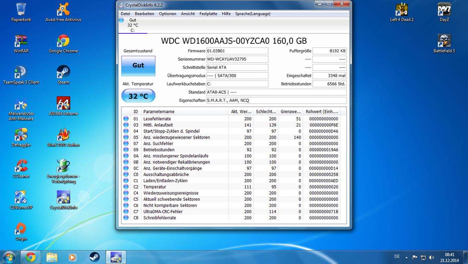Open the Datei menu
The image size is (468, 264).
pyautogui.click(x=125, y=14)
